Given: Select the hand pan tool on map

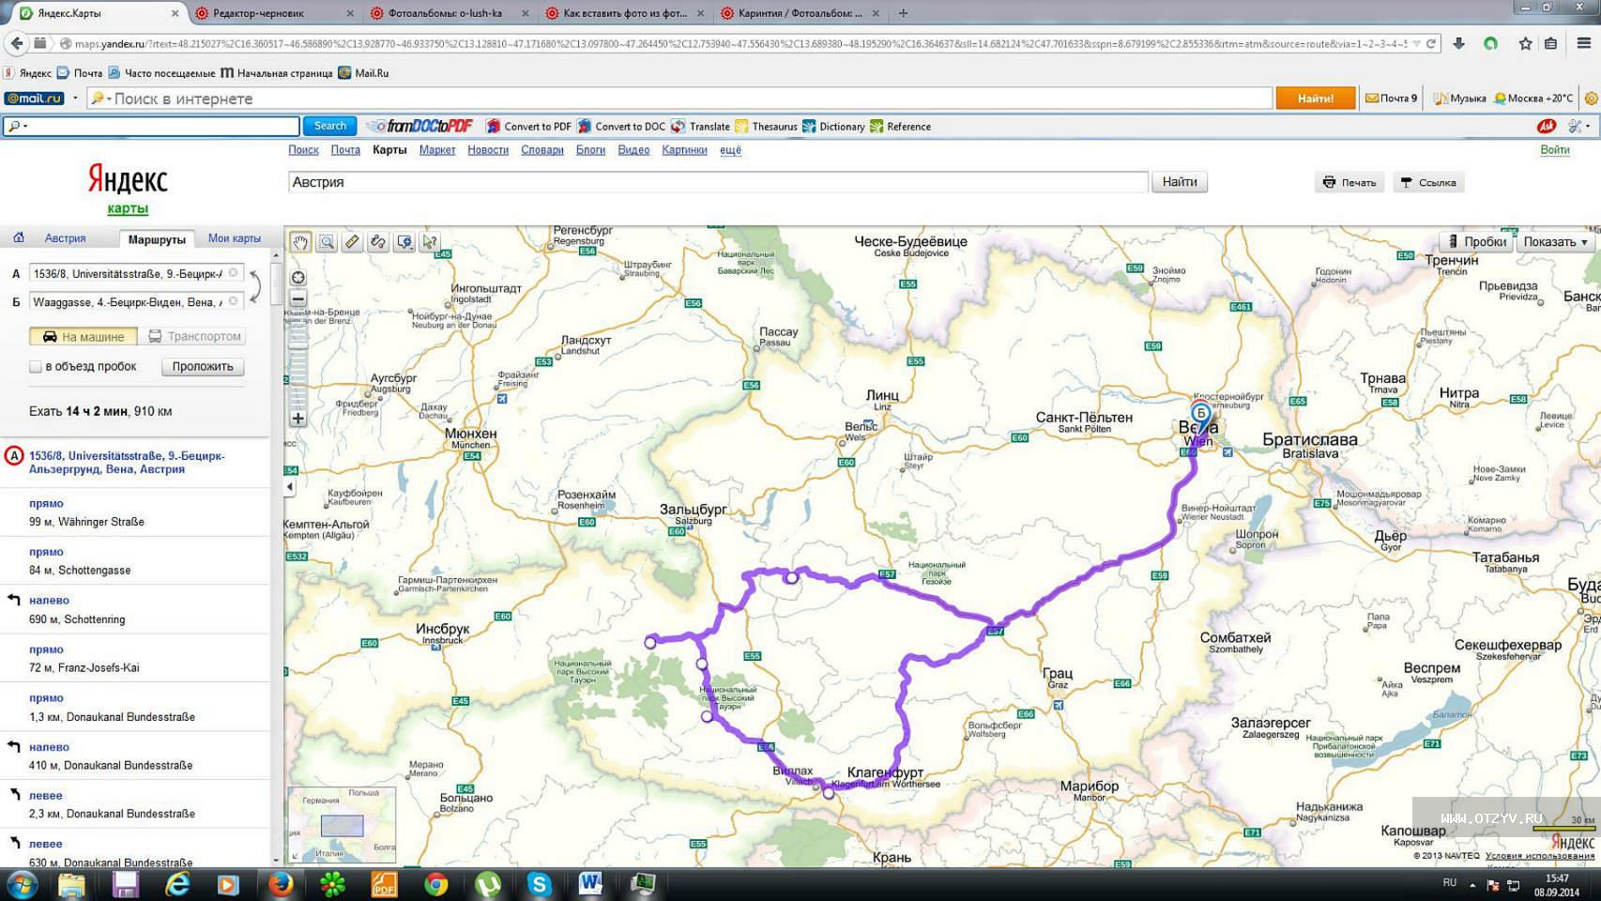Looking at the screenshot, I should (x=300, y=242).
